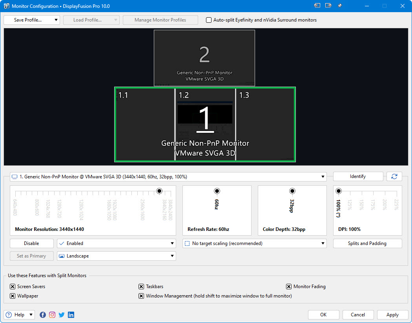Open the Help menu
This screenshot has width=412, height=323.
click(x=19, y=315)
